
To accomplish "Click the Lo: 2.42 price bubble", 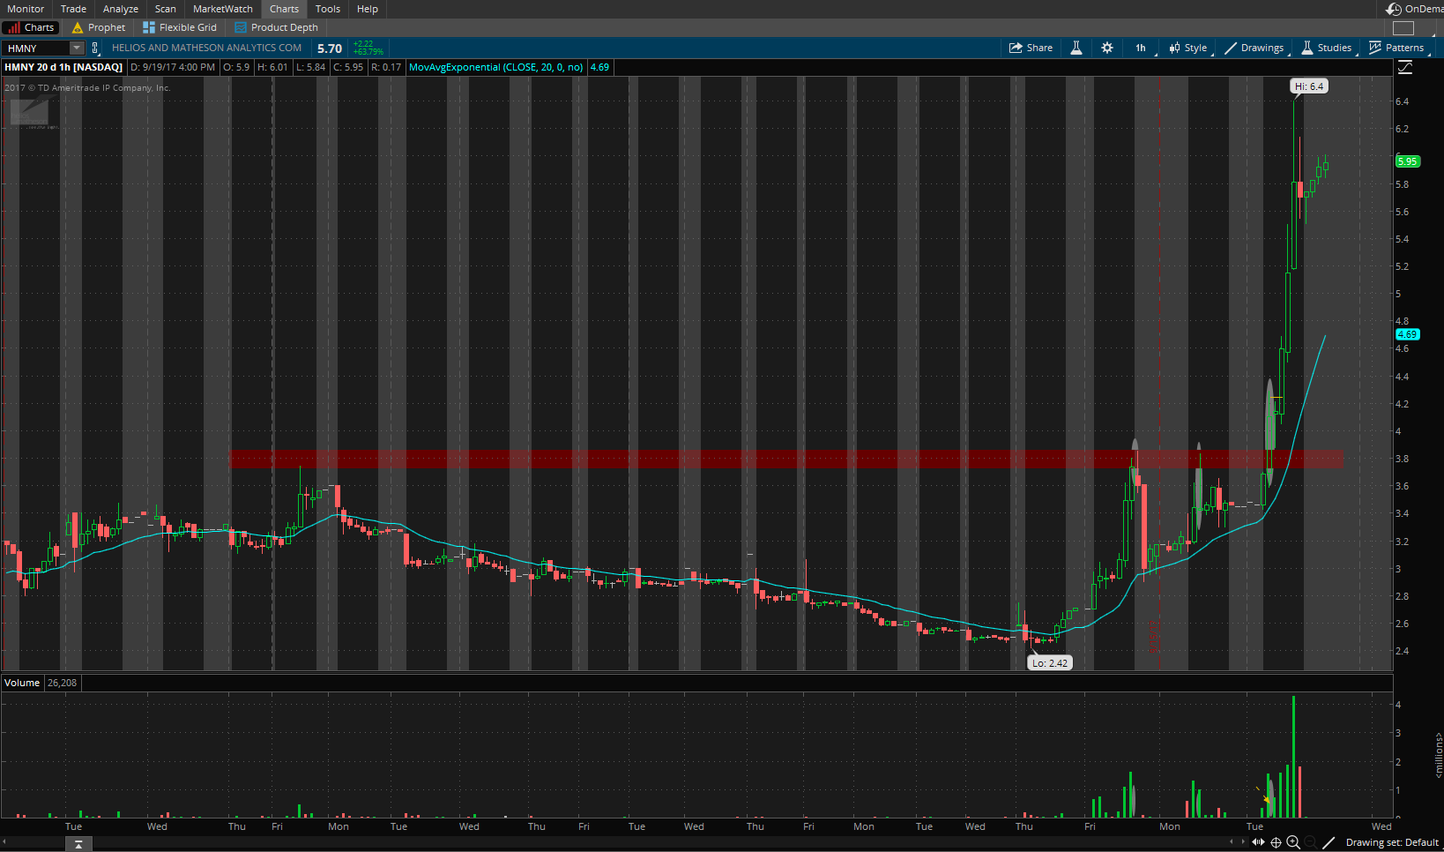I will coord(1050,663).
